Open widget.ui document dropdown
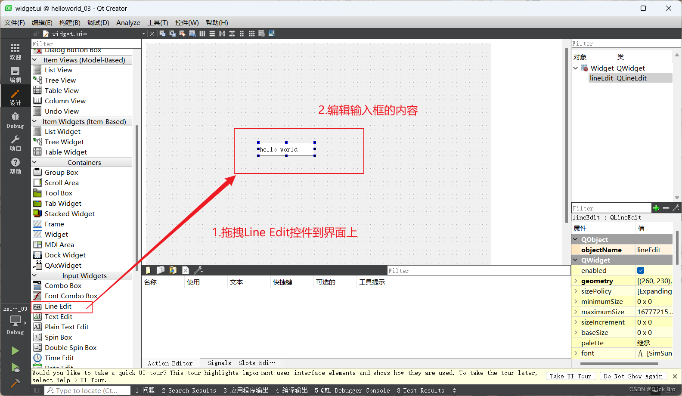Image resolution: width=682 pixels, height=396 pixels. (143, 34)
